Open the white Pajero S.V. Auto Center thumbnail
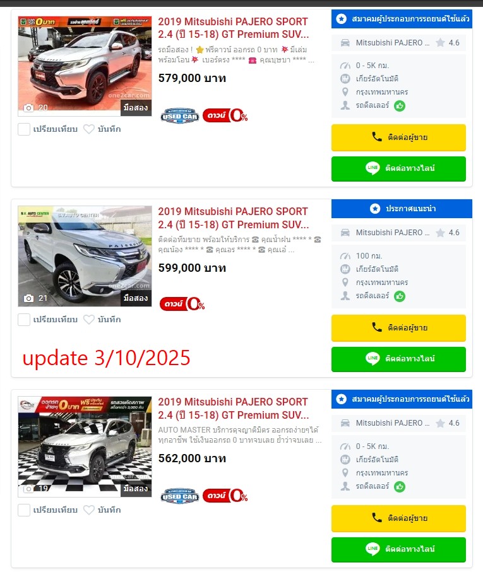483x577 pixels. (85, 256)
